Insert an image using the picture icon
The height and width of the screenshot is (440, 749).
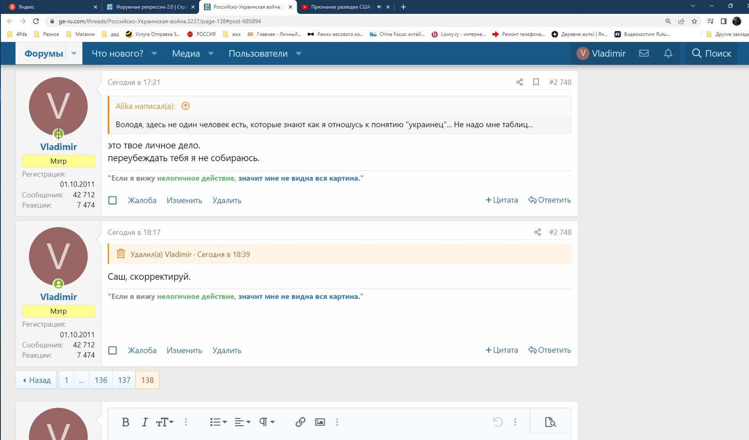(x=320, y=422)
